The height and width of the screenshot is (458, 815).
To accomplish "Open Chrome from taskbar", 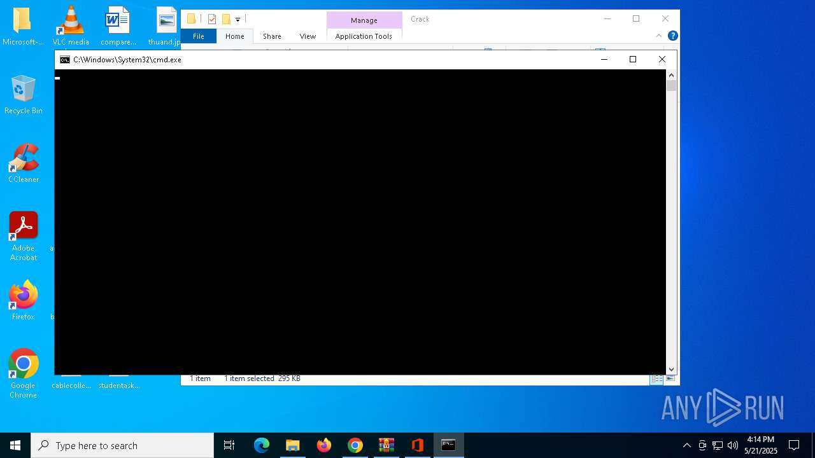I will 355,445.
